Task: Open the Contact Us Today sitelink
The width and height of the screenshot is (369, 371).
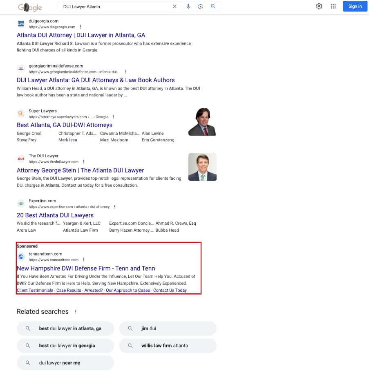Action: click(x=170, y=290)
